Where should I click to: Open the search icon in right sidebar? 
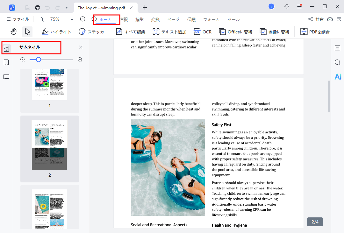coord(338,62)
